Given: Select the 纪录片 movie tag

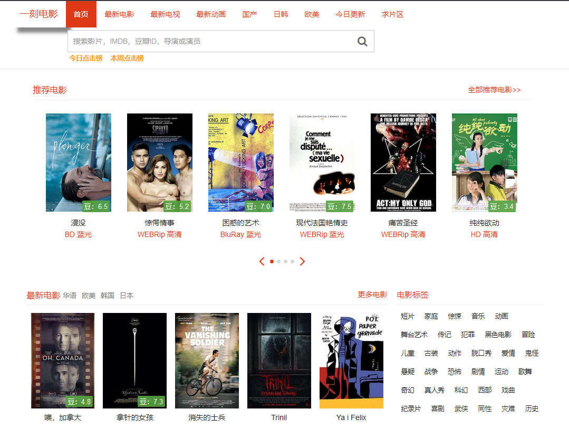Looking at the screenshot, I should (x=411, y=409).
